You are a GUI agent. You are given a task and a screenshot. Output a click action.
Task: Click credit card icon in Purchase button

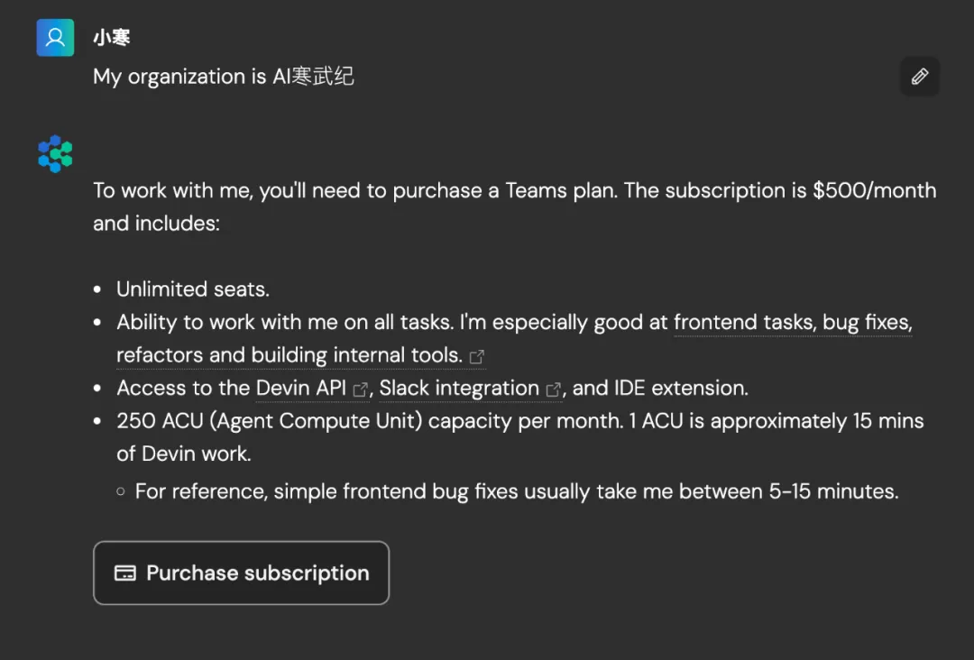[x=124, y=573]
